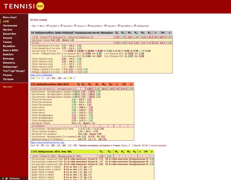The height and width of the screenshot is (180, 231).
Task: Click Кибертеннис WTA Рим SRL header
Action: coord(63,152)
